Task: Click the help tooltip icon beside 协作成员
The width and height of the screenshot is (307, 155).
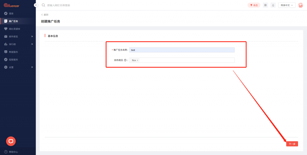Action: [x=125, y=60]
